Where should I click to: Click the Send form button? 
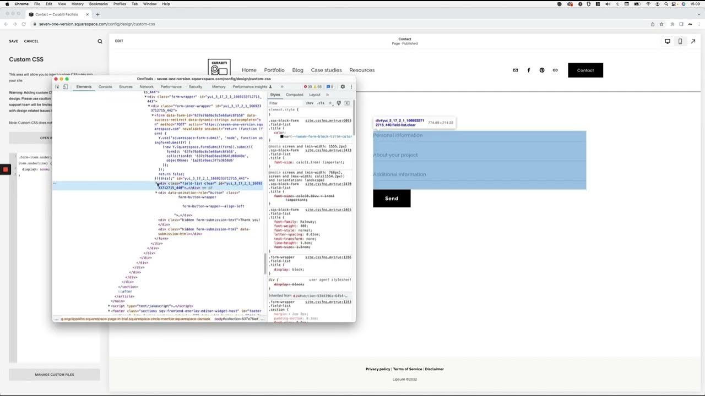(x=392, y=199)
